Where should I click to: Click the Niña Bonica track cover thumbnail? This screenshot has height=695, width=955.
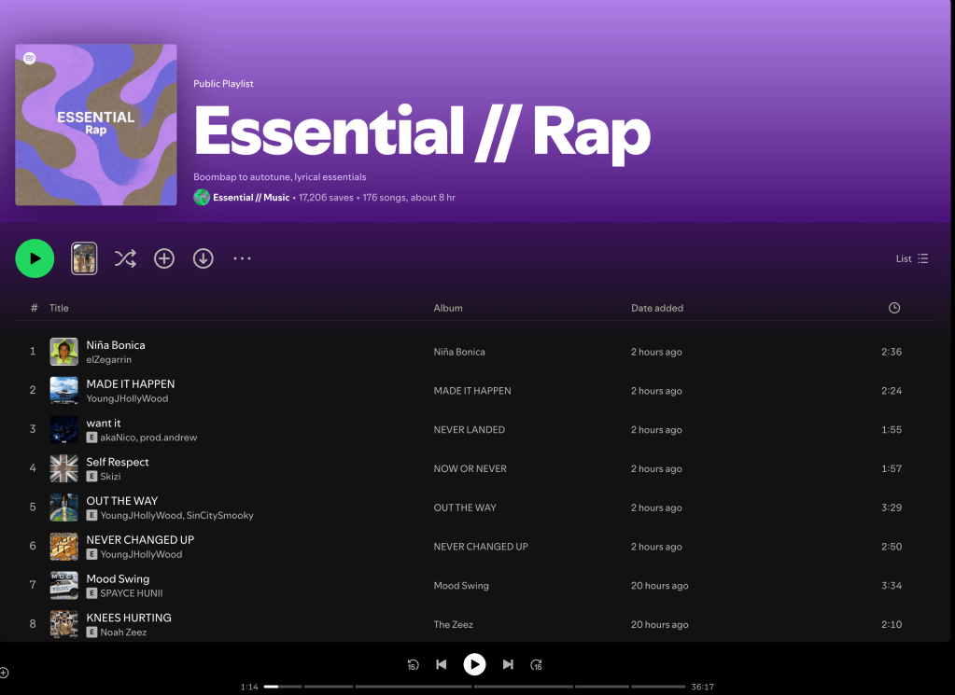click(64, 352)
